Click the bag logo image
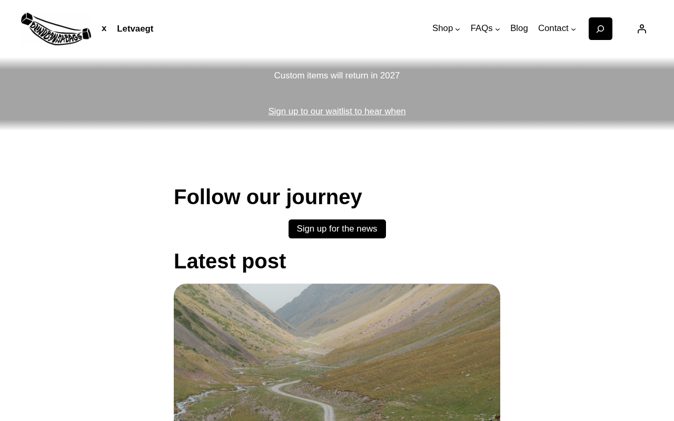This screenshot has height=421, width=674. 56,29
